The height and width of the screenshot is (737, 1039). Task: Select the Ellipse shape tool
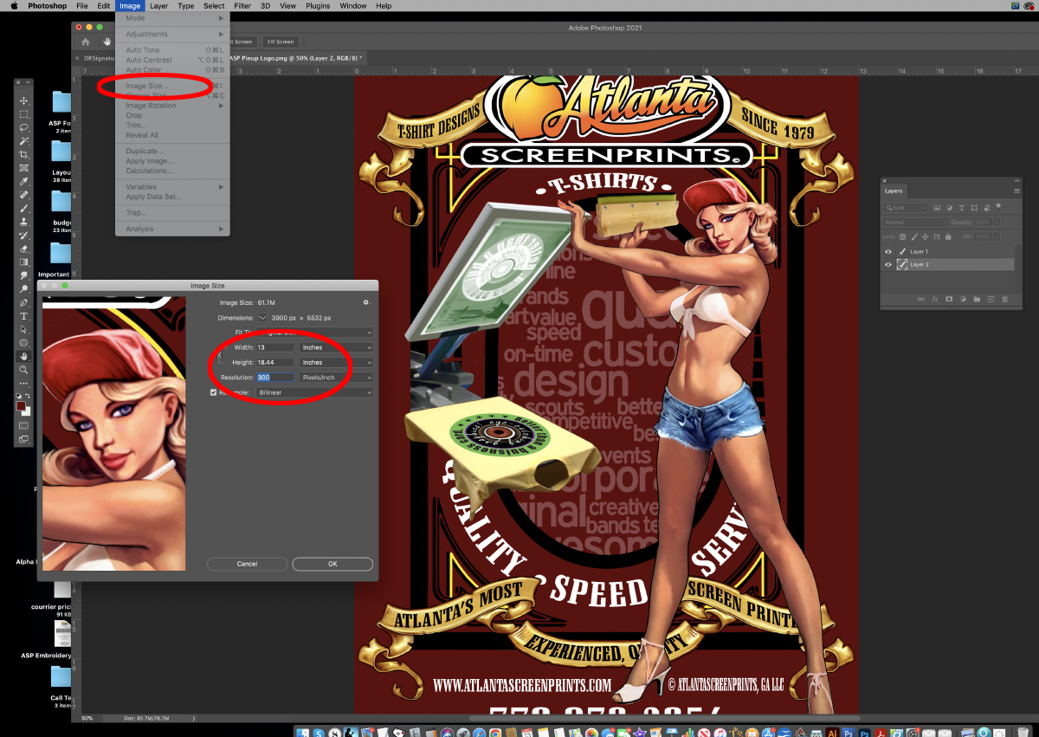[24, 343]
